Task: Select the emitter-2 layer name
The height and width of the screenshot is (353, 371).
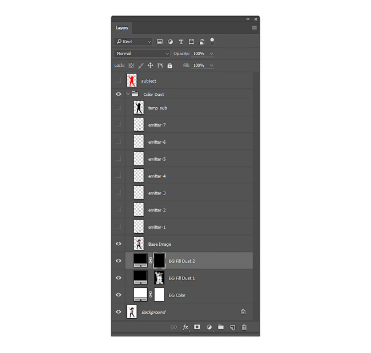Action: coord(157,210)
